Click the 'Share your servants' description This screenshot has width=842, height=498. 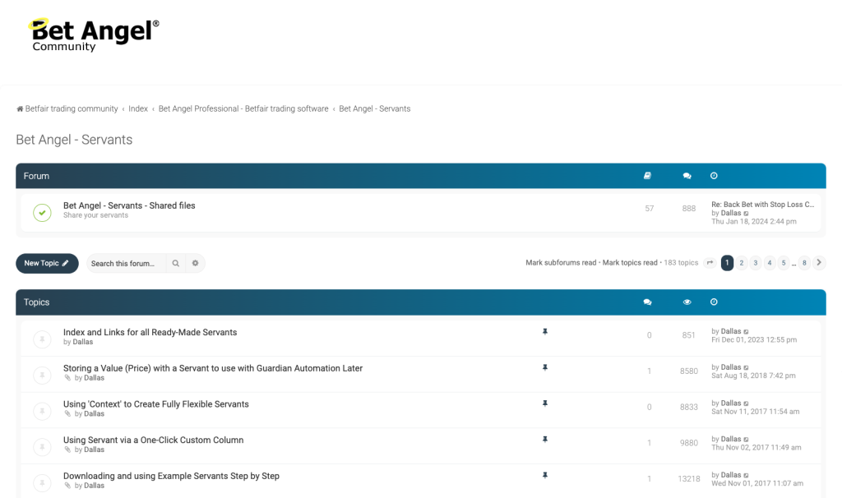click(x=95, y=215)
